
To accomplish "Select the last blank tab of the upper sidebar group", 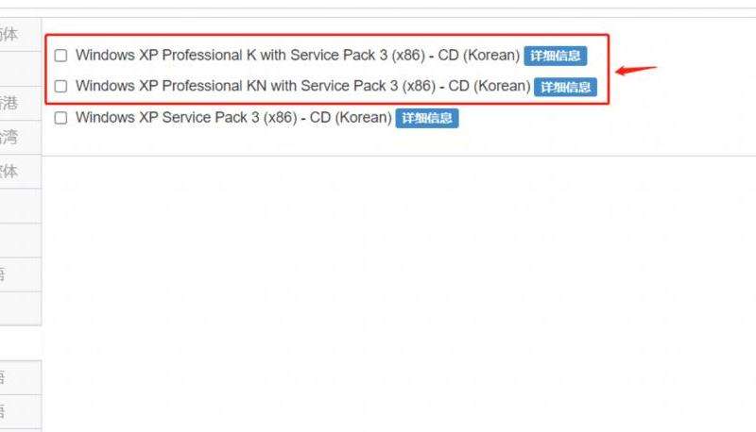I will click(x=20, y=308).
